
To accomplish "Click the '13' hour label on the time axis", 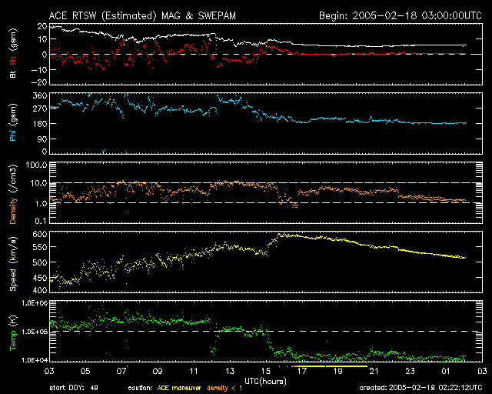I will click(230, 371).
